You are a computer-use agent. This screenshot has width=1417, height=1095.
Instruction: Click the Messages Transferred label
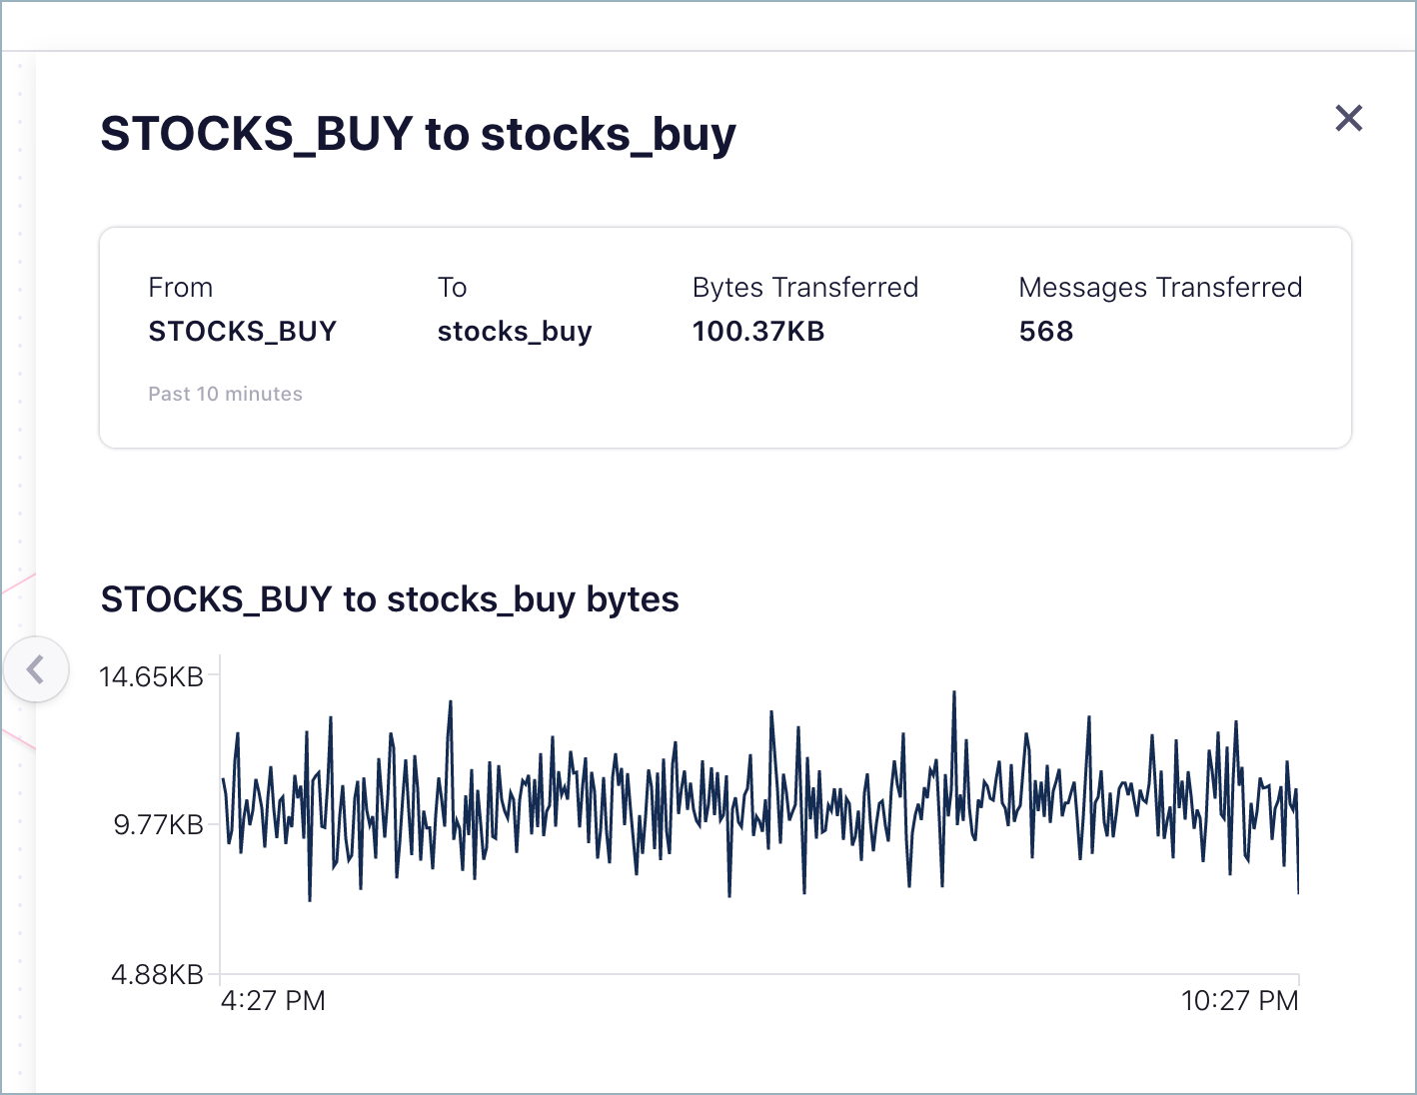click(1160, 288)
